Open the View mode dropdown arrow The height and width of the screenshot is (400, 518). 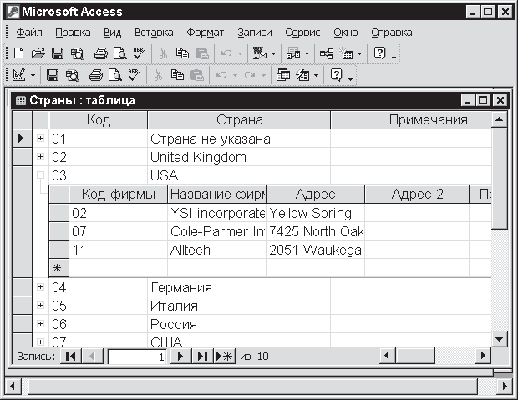coord(33,75)
